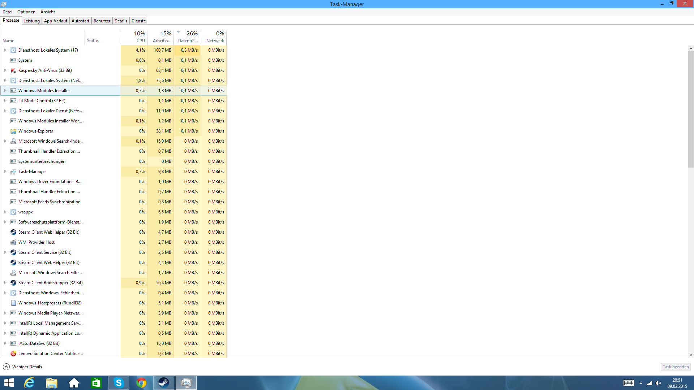The width and height of the screenshot is (694, 390).
Task: Open the volume control in system tray
Action: [x=658, y=383]
